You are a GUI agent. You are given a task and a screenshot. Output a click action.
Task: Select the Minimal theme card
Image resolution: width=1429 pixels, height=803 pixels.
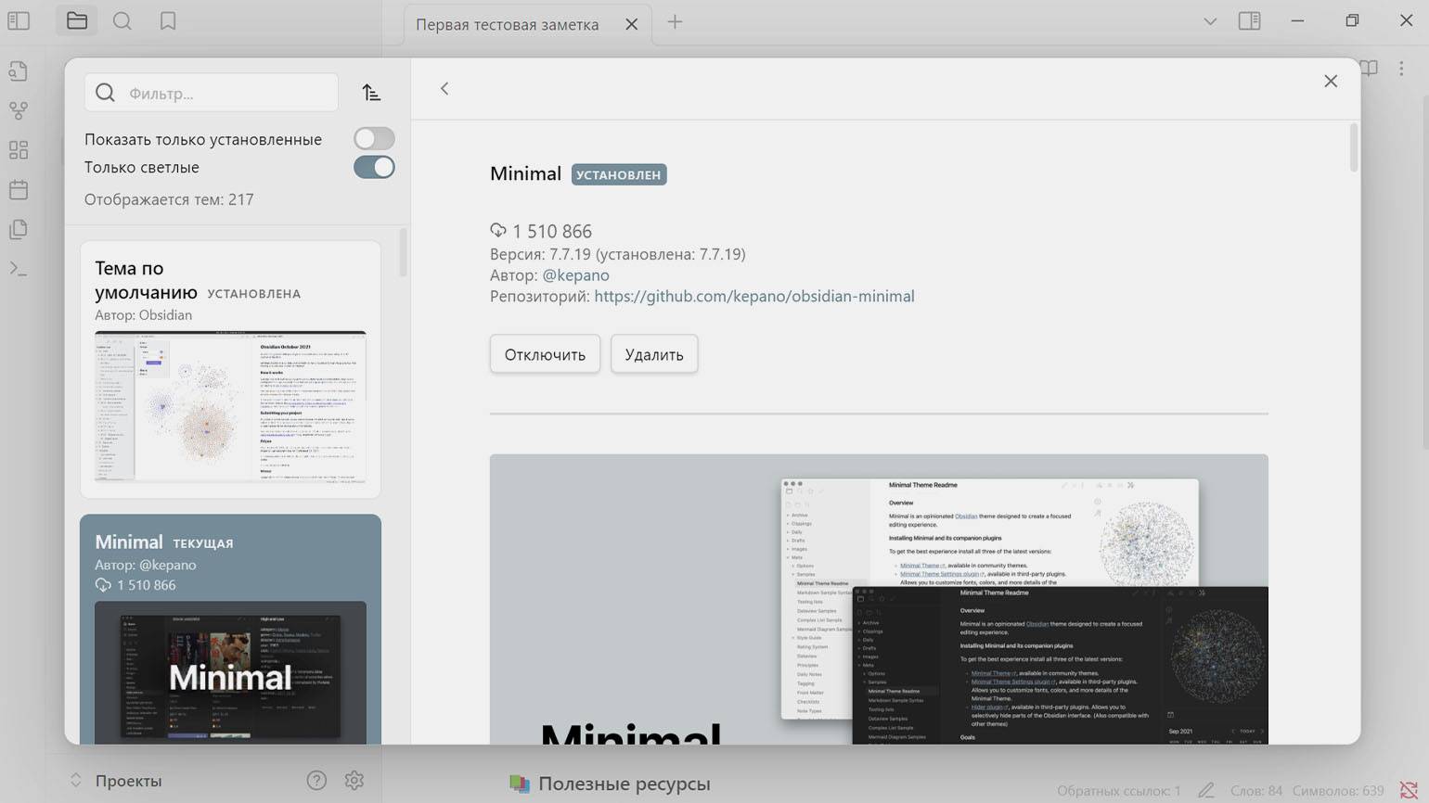tap(230, 629)
